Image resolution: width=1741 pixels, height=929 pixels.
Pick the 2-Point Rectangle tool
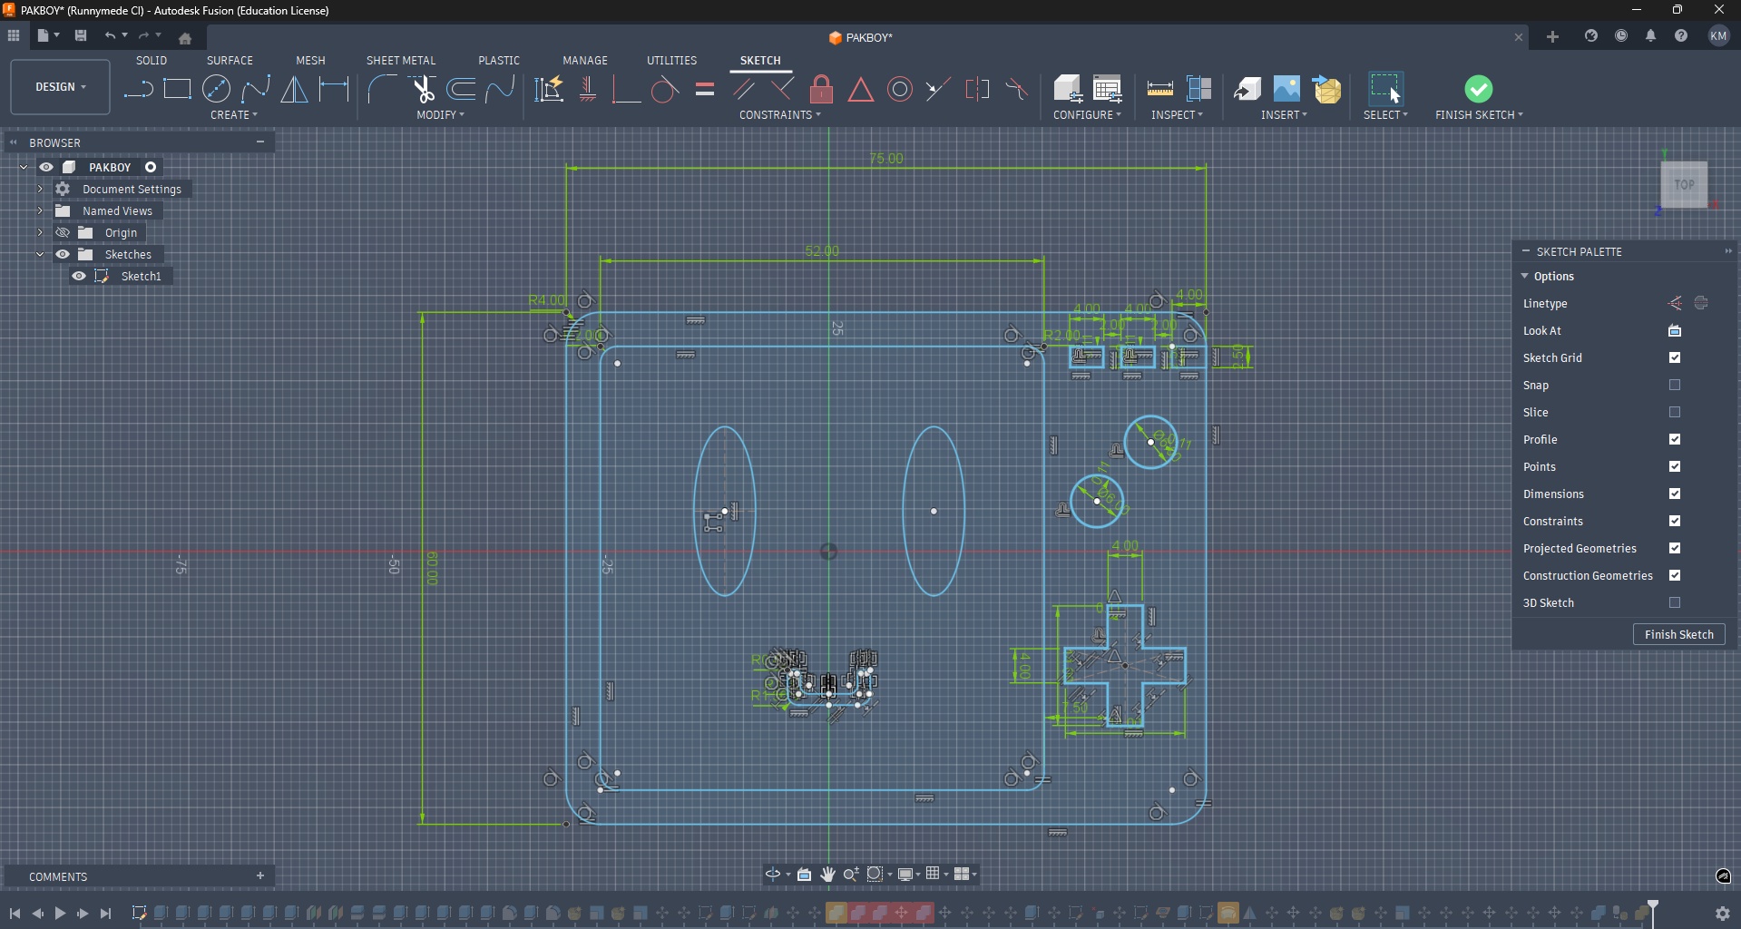[178, 89]
